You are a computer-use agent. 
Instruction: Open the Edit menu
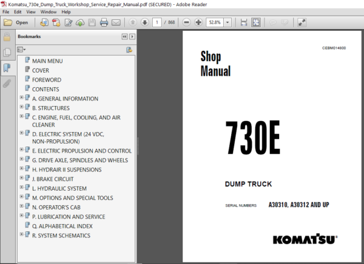[x=18, y=12]
